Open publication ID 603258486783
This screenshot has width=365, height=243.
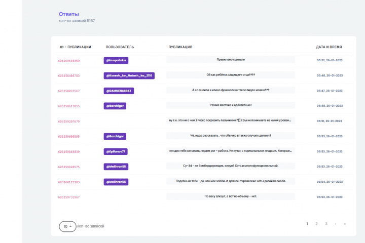click(x=69, y=76)
